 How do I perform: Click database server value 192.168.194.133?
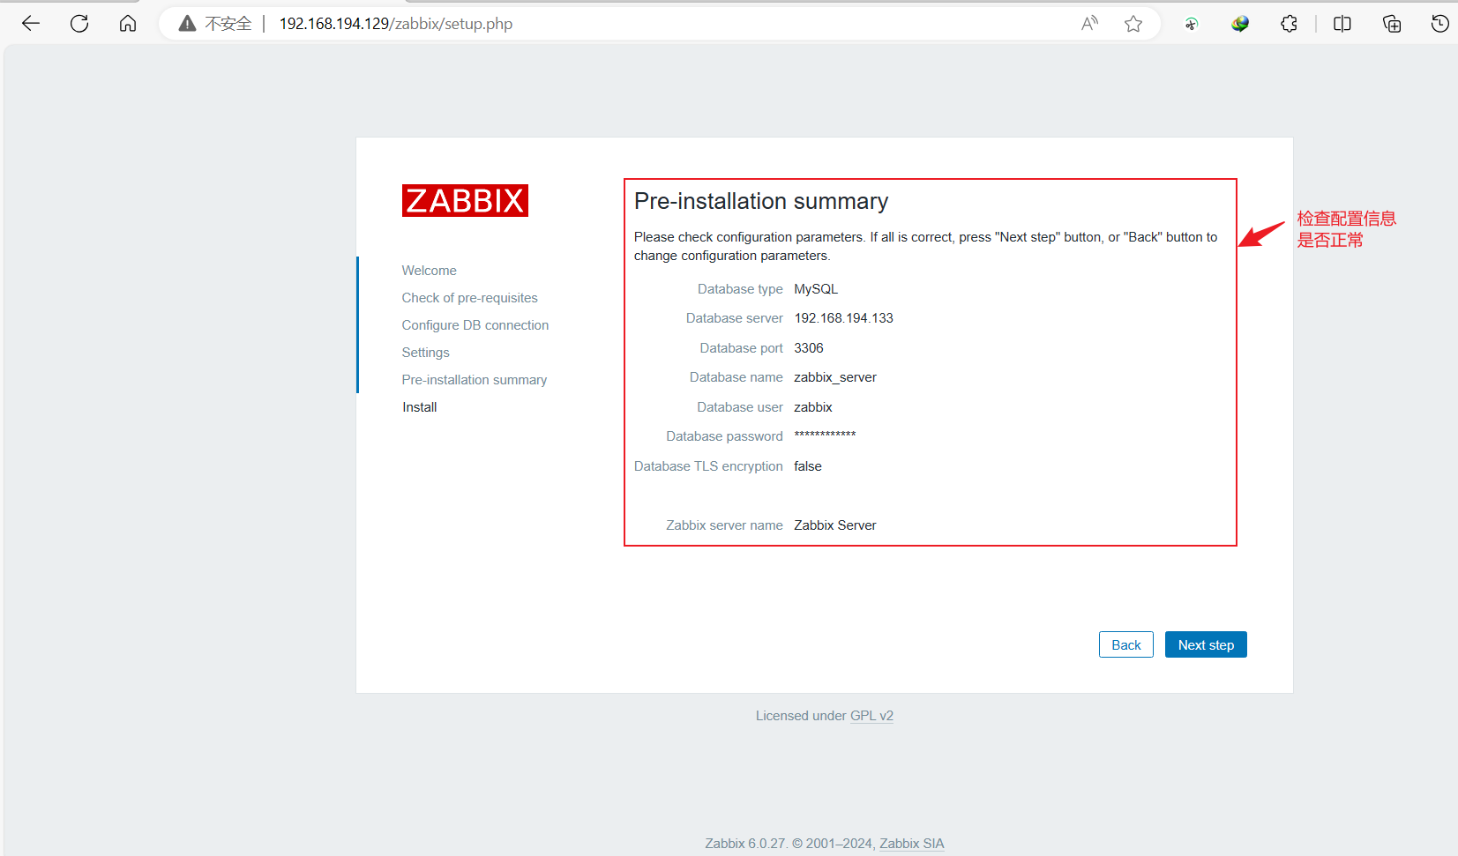[x=843, y=318]
